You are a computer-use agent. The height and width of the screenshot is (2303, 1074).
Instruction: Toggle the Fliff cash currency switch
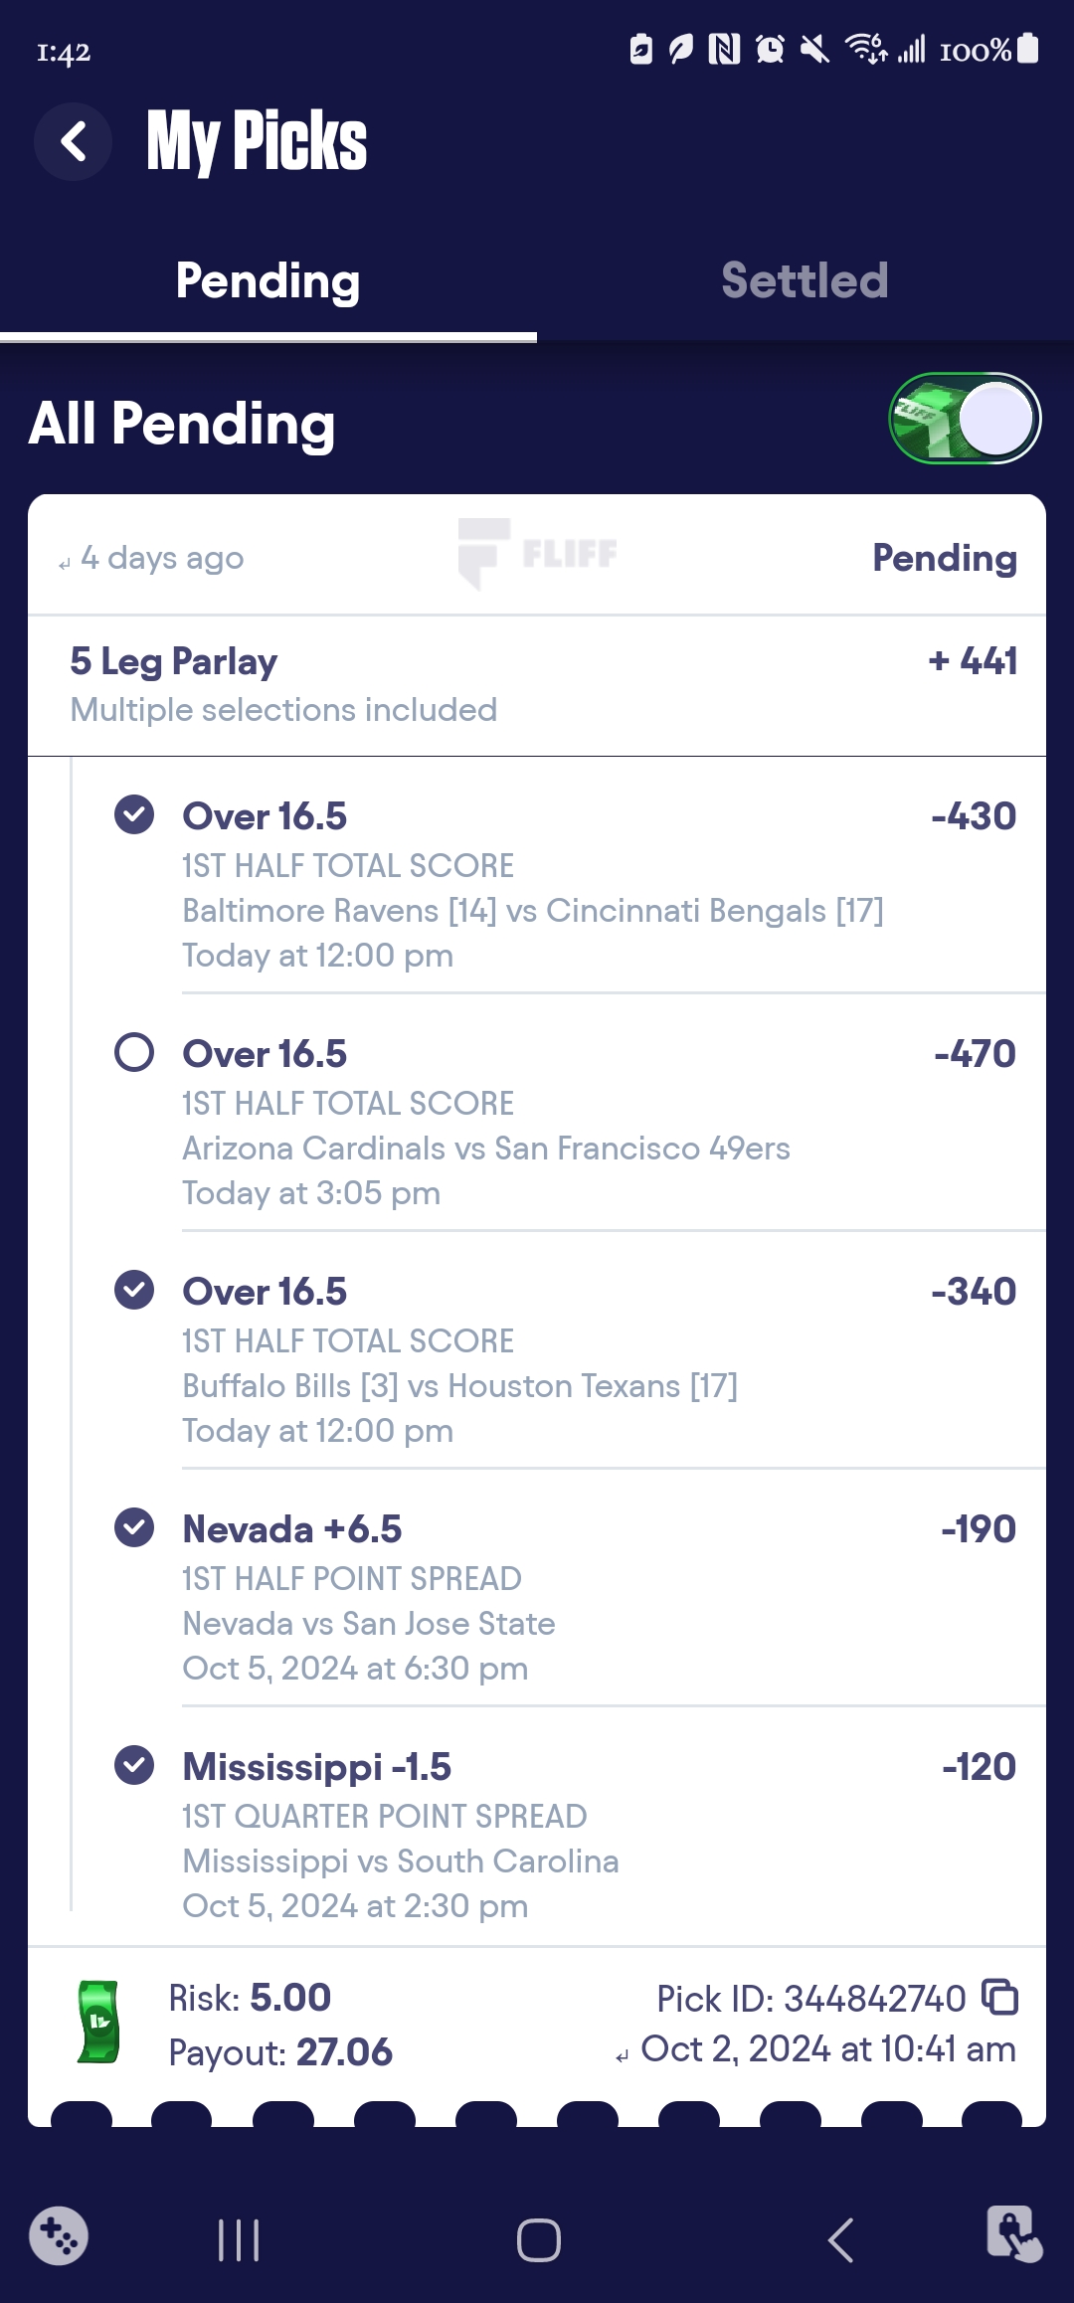click(964, 419)
